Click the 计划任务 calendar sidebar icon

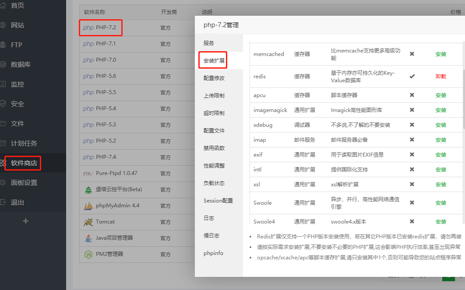coord(3,143)
